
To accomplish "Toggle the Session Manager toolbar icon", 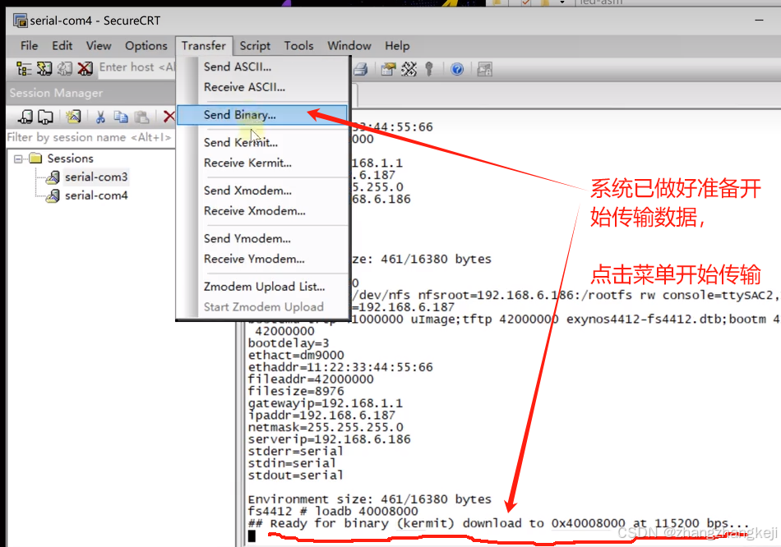I will (x=24, y=68).
